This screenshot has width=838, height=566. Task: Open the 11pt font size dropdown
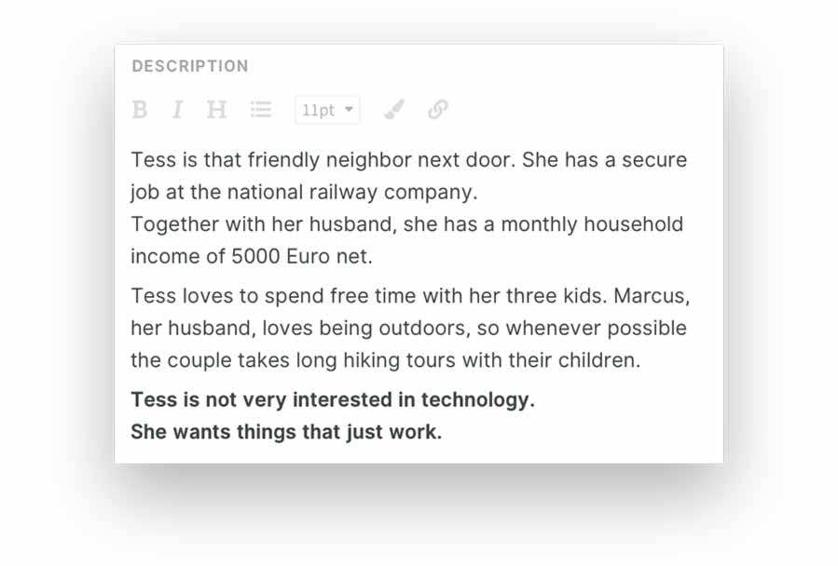pos(320,110)
